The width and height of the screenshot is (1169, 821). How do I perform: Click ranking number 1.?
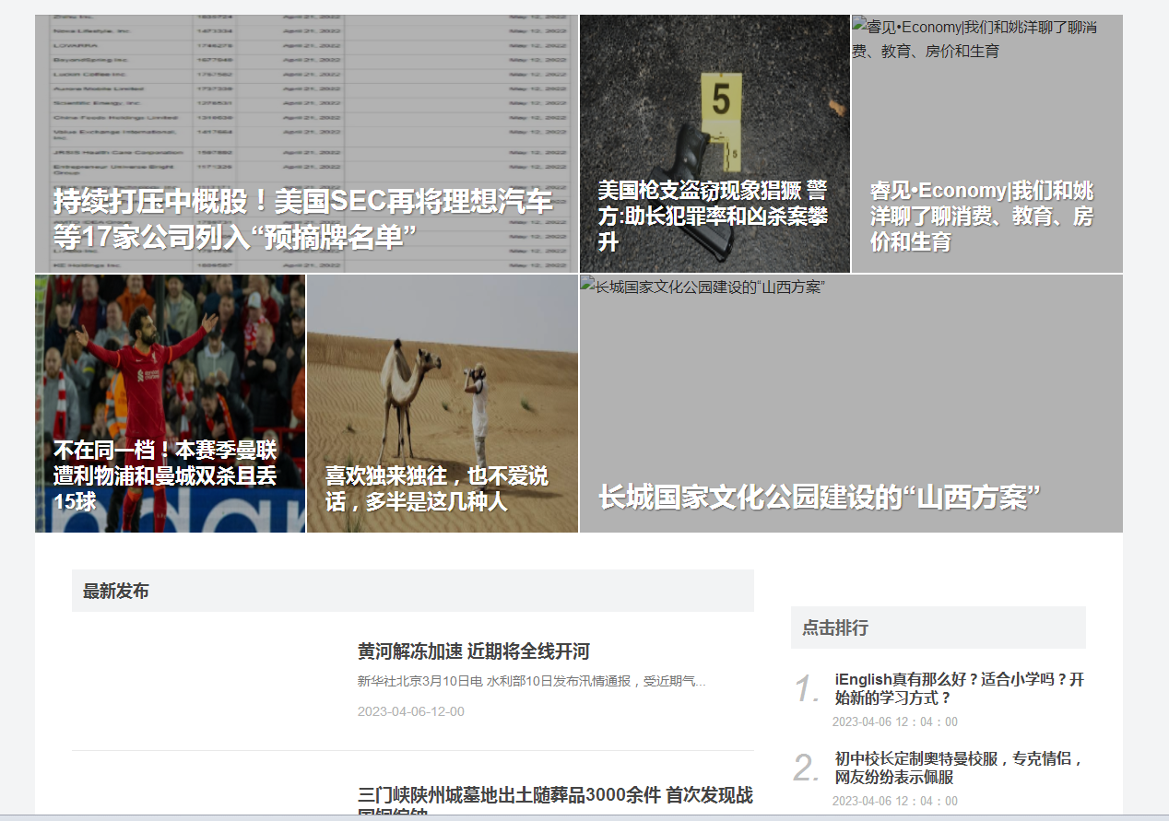pyautogui.click(x=808, y=689)
